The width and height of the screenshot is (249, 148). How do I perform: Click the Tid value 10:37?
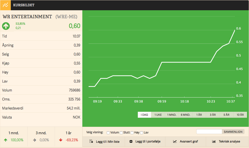click(x=76, y=36)
